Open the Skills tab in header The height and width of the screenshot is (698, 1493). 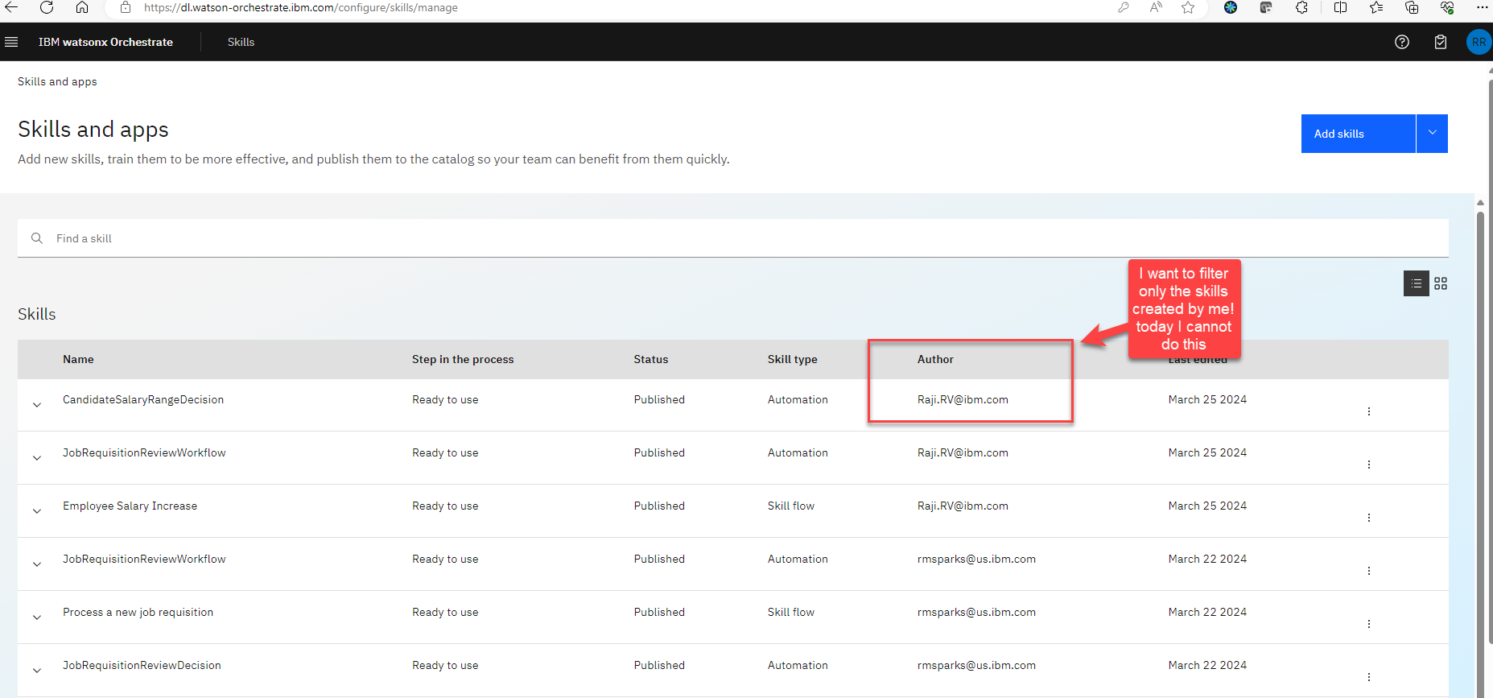tap(241, 42)
